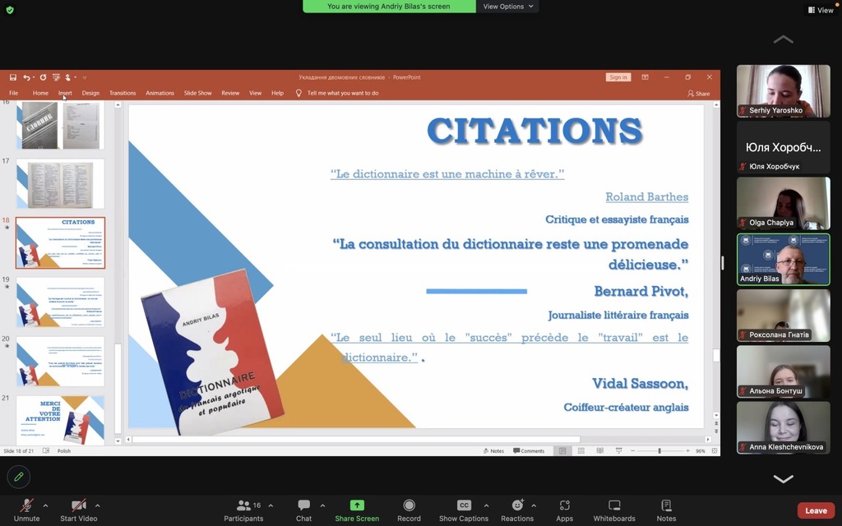
Task: Open the Insert tab in PowerPoint
Action: click(65, 93)
